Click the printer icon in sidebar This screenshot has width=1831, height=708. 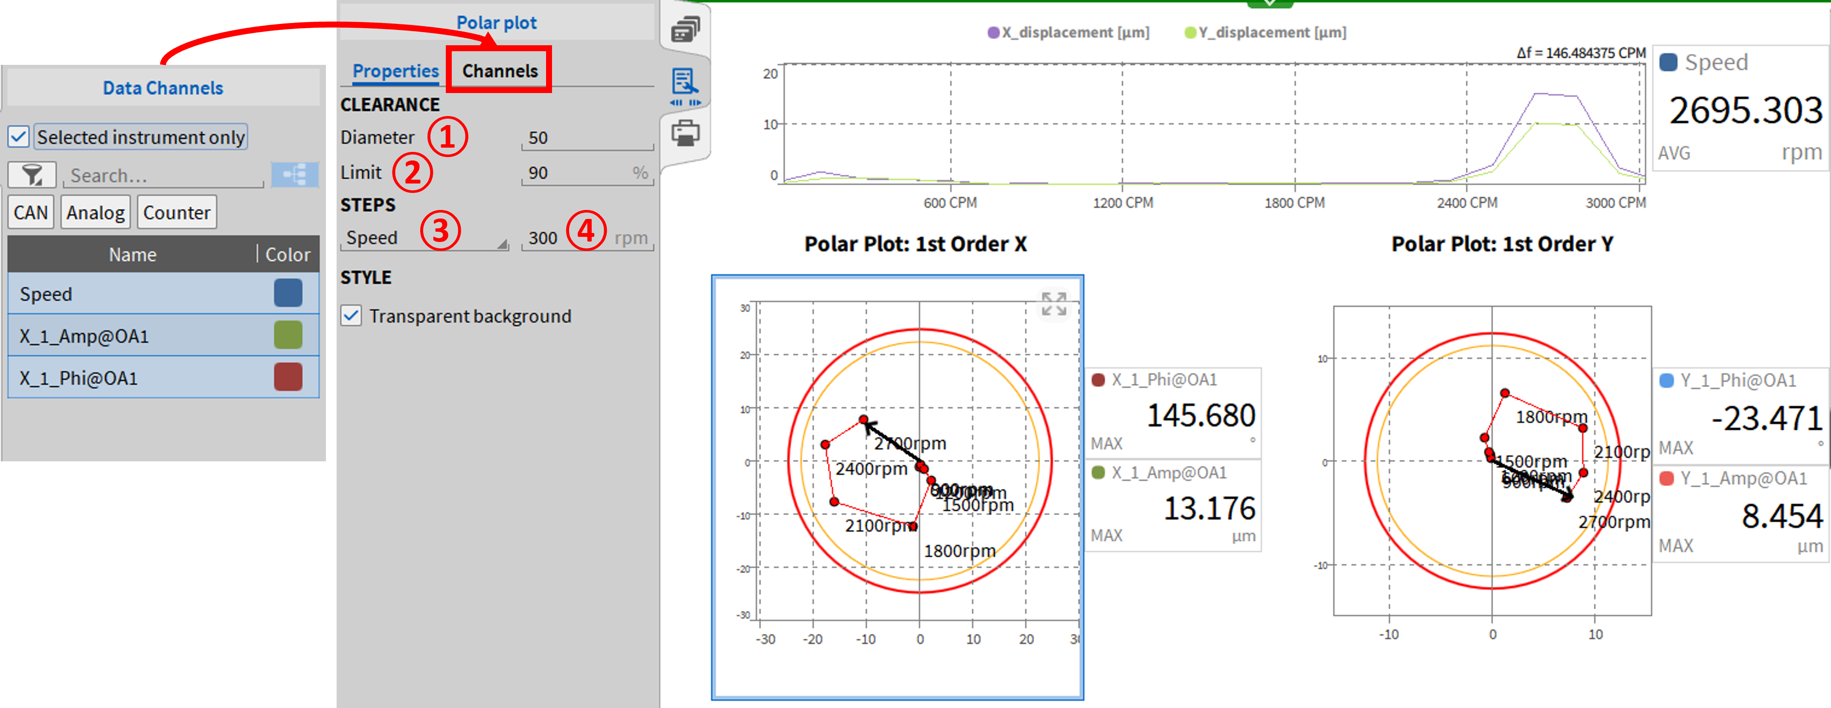pos(685,133)
